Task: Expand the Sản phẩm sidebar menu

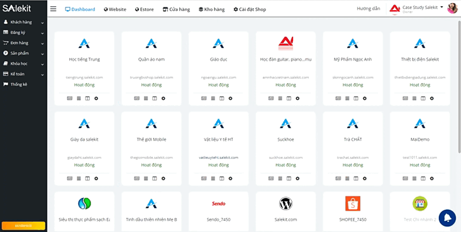Action: pyautogui.click(x=24, y=53)
